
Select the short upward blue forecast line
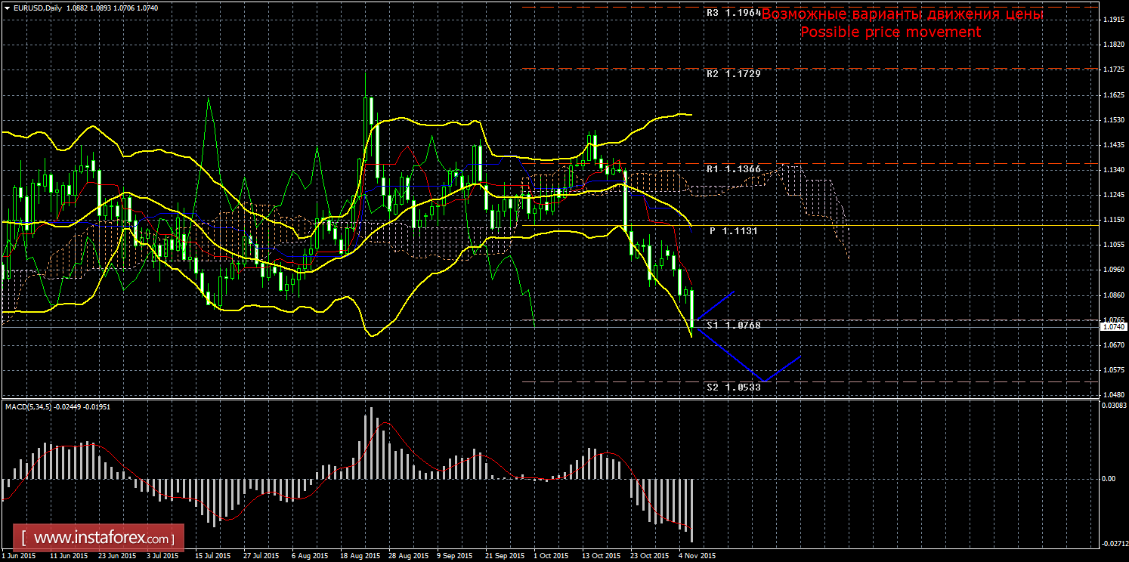714,305
